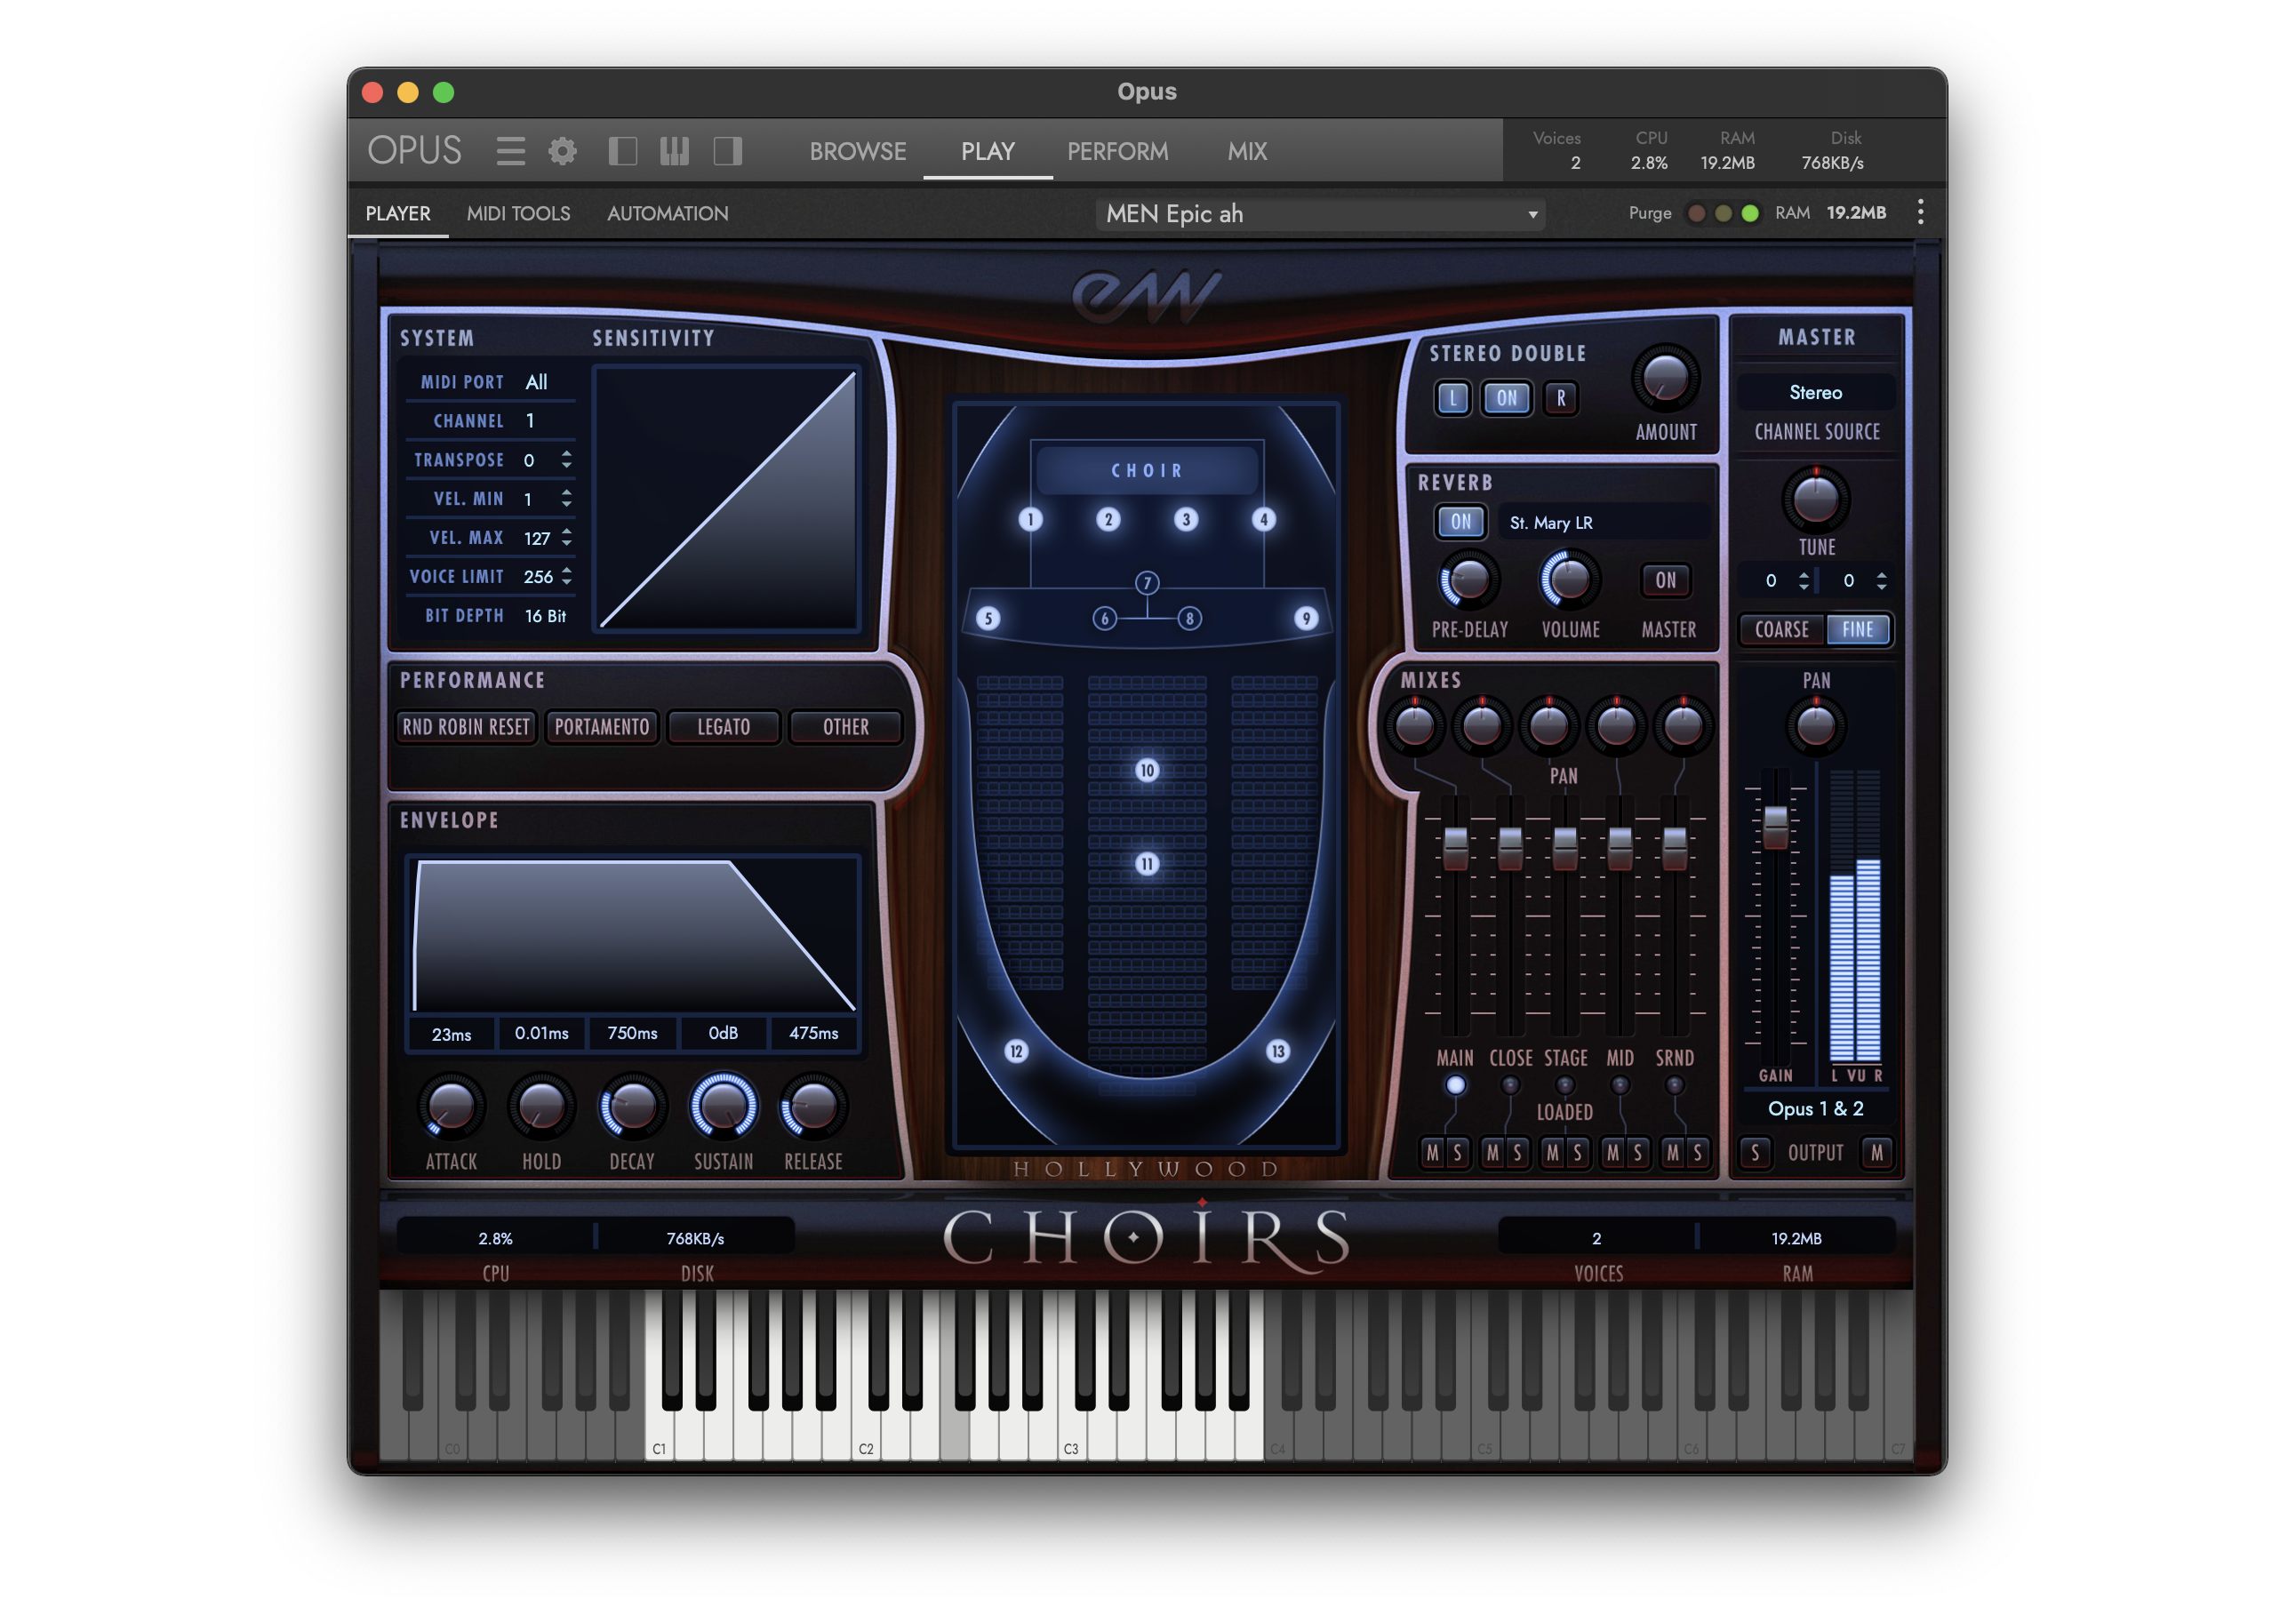Select choir position marker 1
The width and height of the screenshot is (2296, 1607).
(x=1030, y=519)
